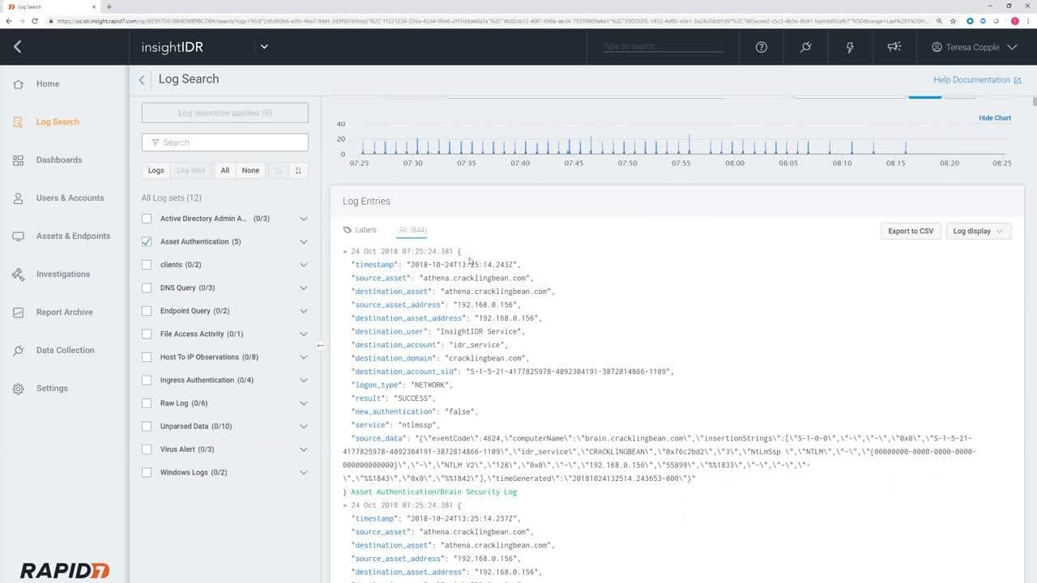
Task: Switch to the All (844) tab
Action: 412,230
